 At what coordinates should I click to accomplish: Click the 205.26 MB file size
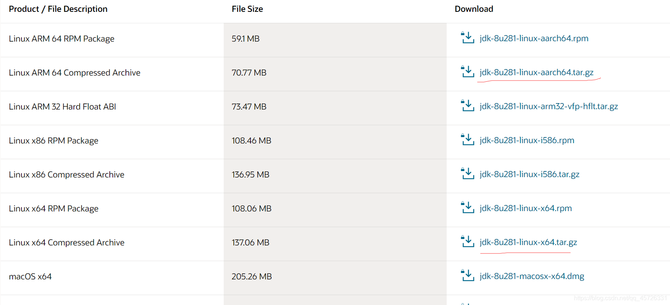pos(252,277)
